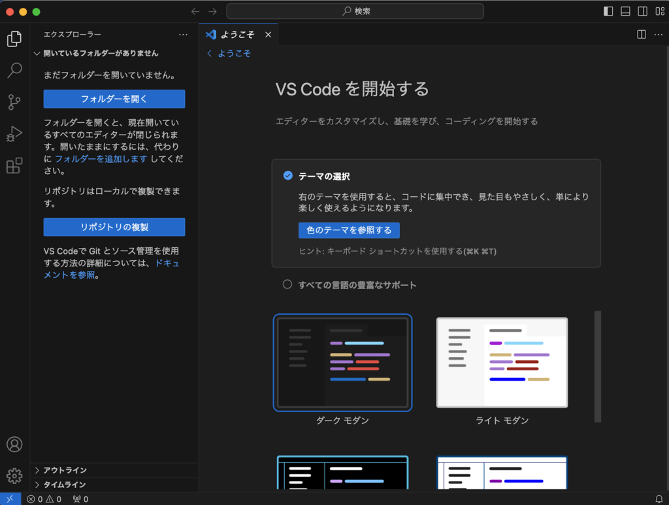The image size is (669, 505).
Task: Open the Accounts icon
Action: pos(14,444)
